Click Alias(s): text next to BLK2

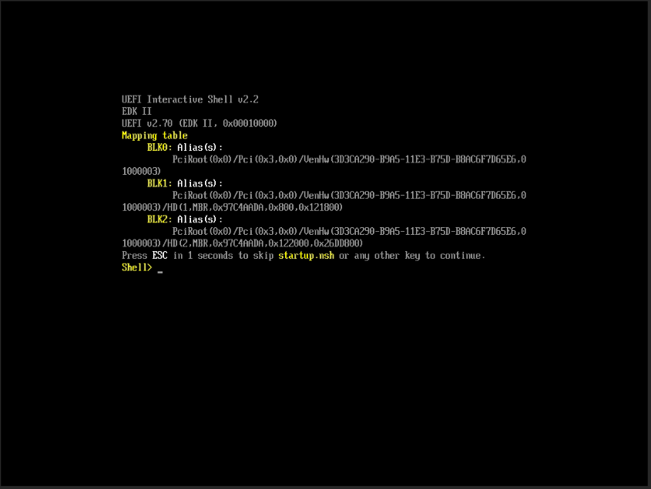point(200,220)
